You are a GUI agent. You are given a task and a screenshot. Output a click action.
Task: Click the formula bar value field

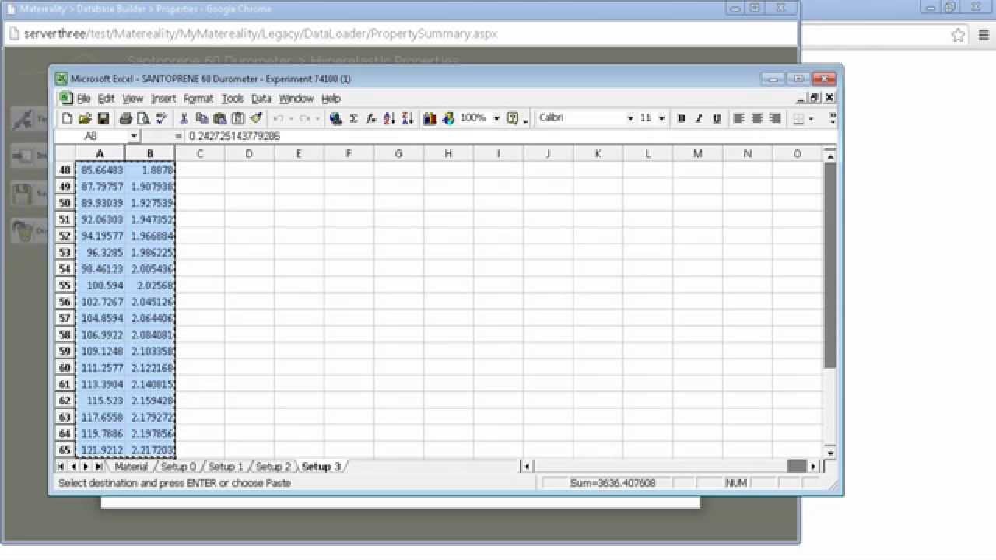510,136
